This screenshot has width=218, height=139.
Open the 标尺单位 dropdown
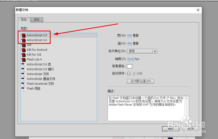pyautogui.click(x=142, y=51)
